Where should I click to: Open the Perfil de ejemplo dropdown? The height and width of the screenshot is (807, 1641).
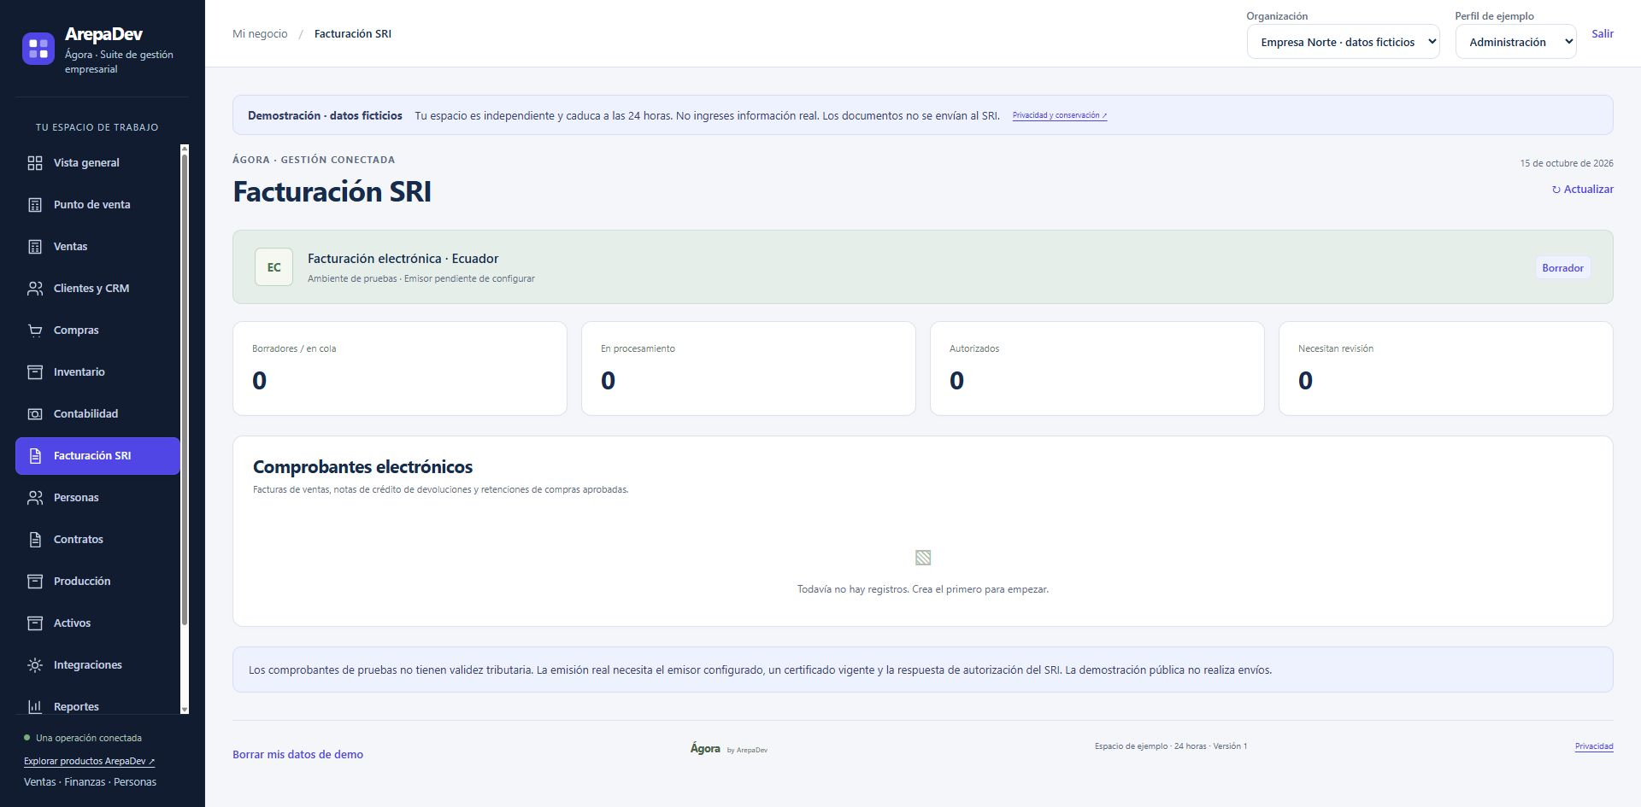pyautogui.click(x=1515, y=42)
